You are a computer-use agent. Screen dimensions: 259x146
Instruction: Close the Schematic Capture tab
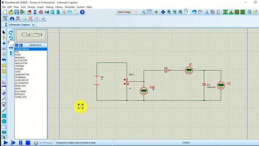33,25
